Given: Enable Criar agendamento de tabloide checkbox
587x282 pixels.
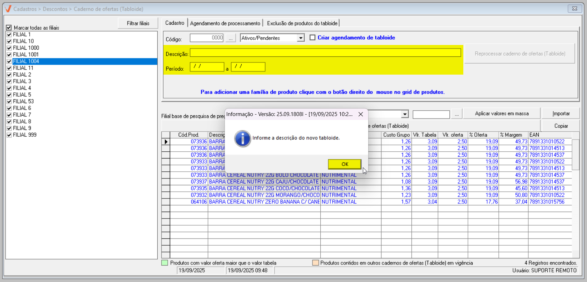Looking at the screenshot, I should pyautogui.click(x=312, y=37).
